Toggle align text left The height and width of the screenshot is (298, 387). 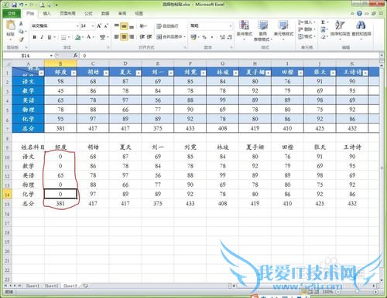[117, 37]
